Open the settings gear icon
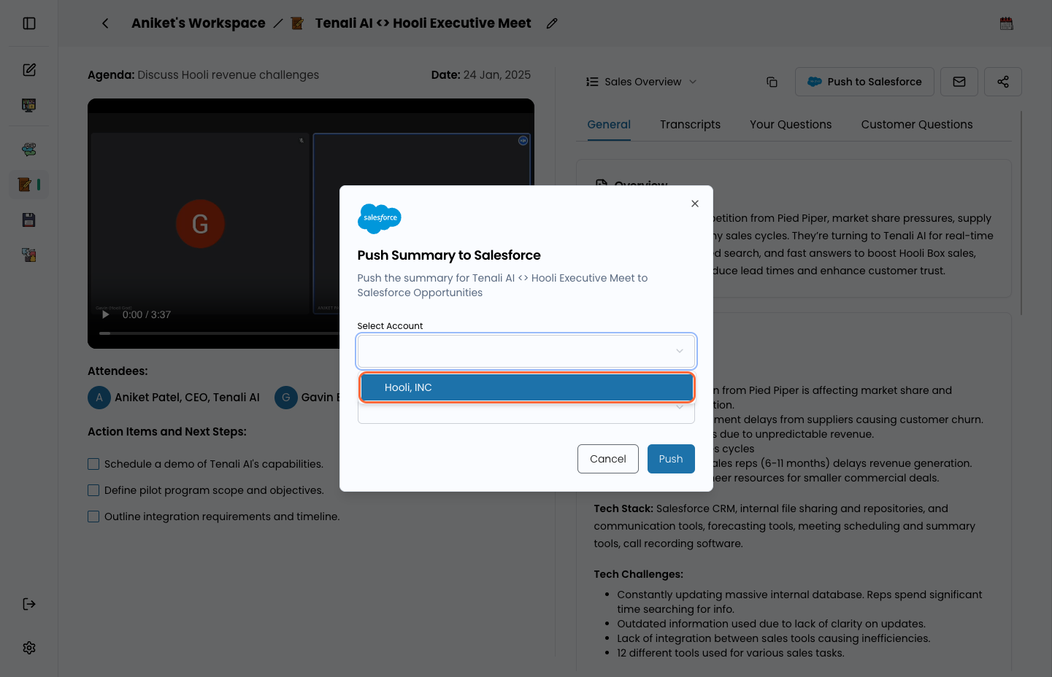 coord(29,648)
